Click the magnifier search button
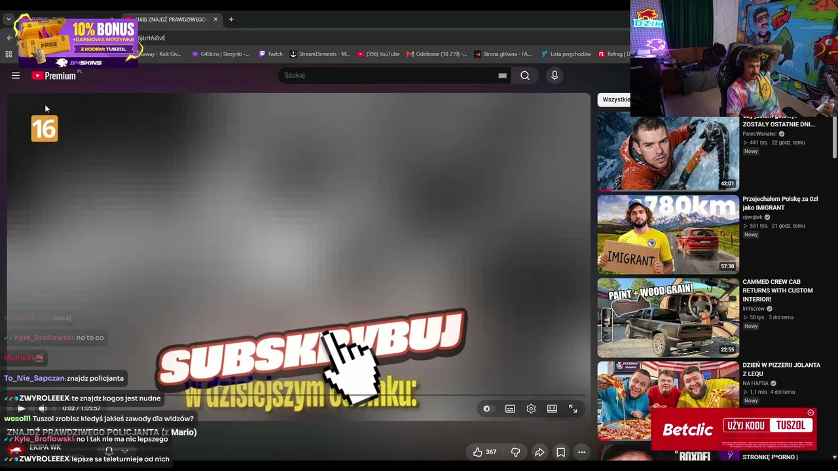The height and width of the screenshot is (471, 838). point(525,75)
